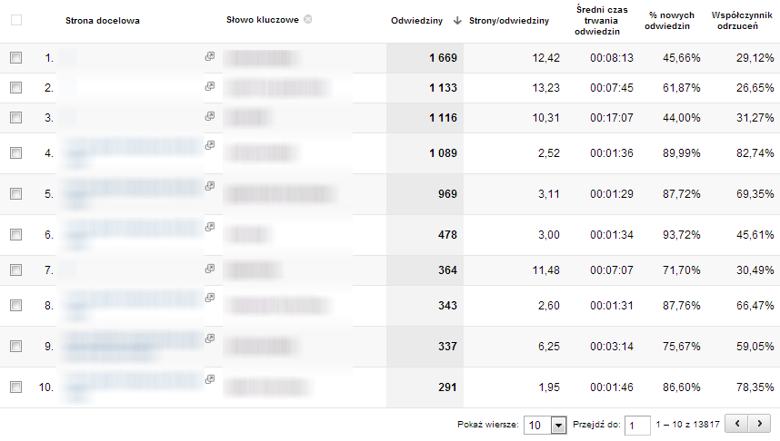Select the checkbox for row 2
This screenshot has width=780, height=441.
[x=15, y=88]
